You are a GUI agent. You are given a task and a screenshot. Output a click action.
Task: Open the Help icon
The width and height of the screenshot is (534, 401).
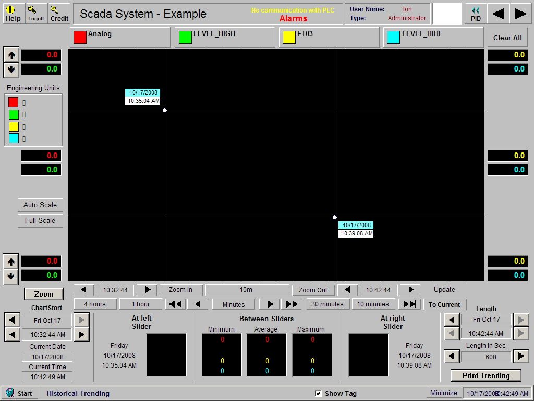[13, 11]
